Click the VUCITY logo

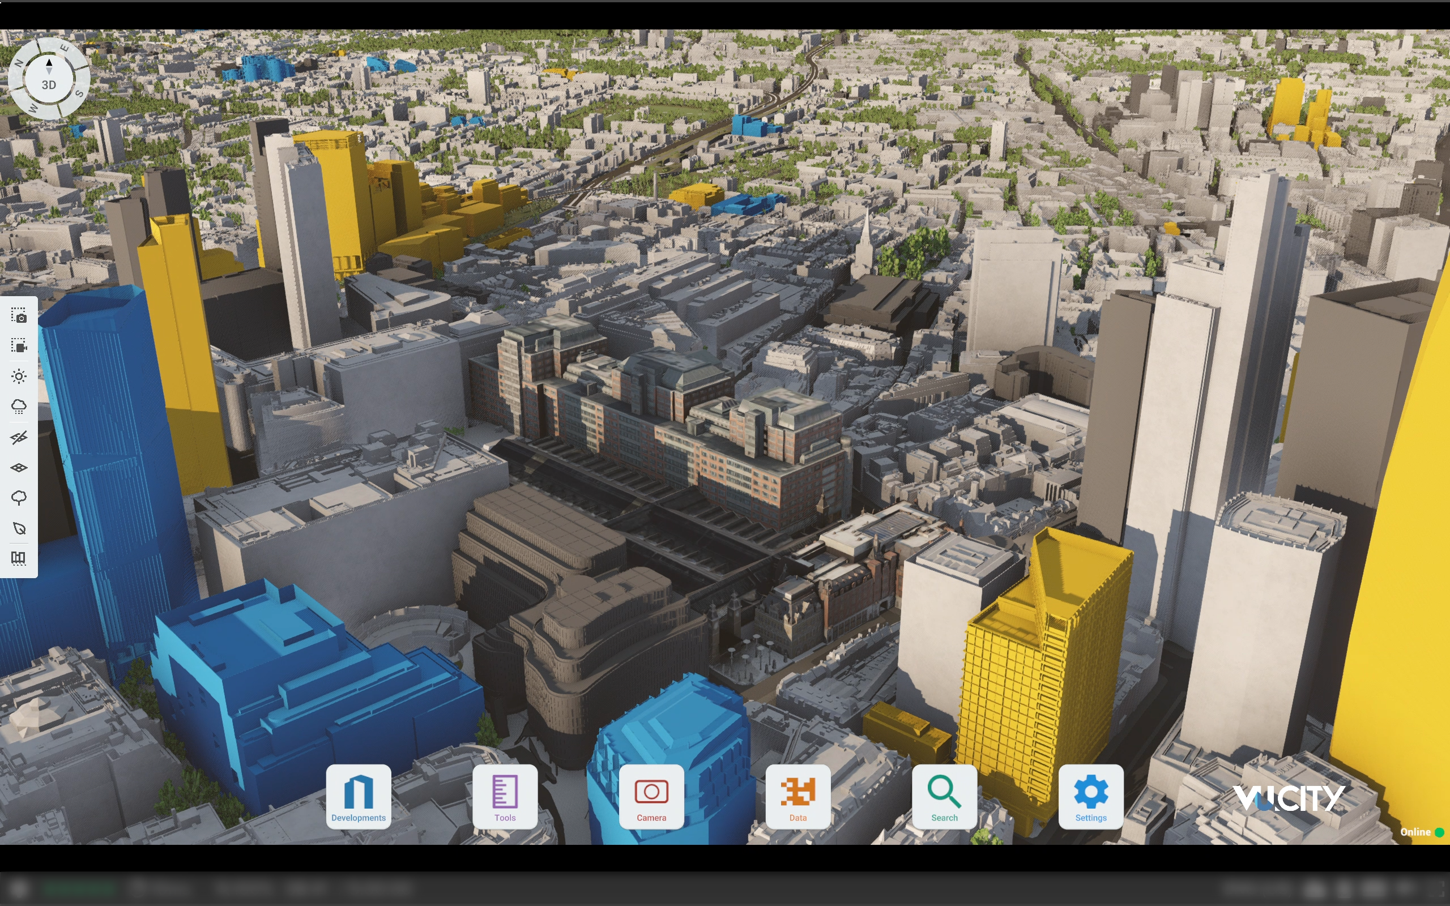pyautogui.click(x=1288, y=798)
